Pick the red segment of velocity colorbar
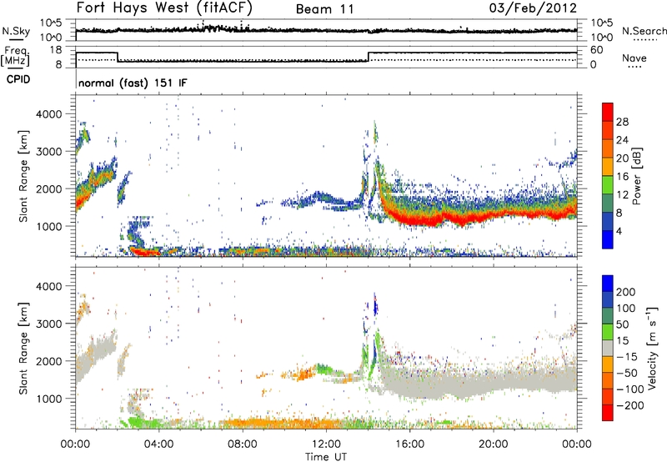Viewport: 667px width, 462px height. tap(608, 413)
